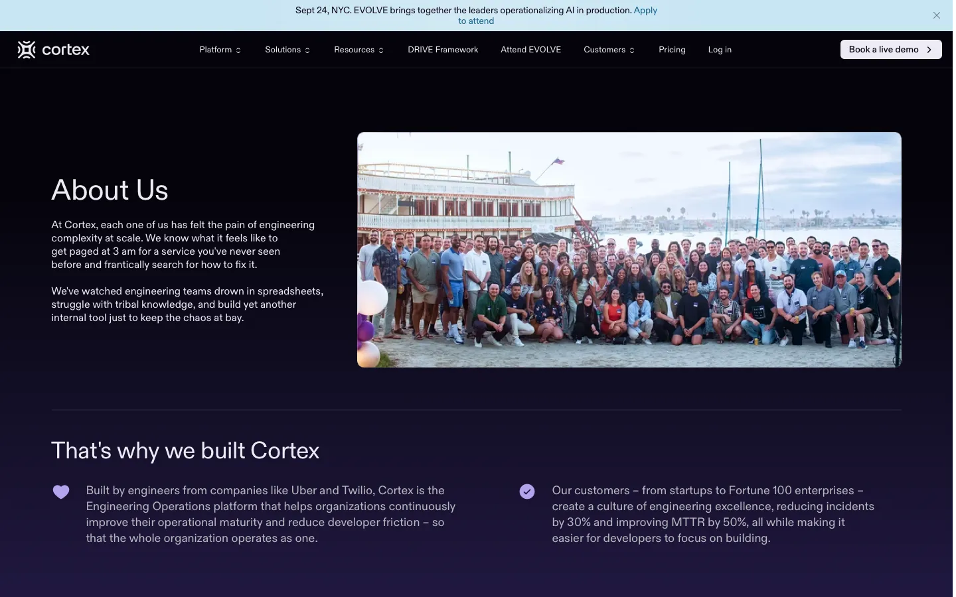
Task: Expand the Solutions menu
Action: [x=287, y=50]
